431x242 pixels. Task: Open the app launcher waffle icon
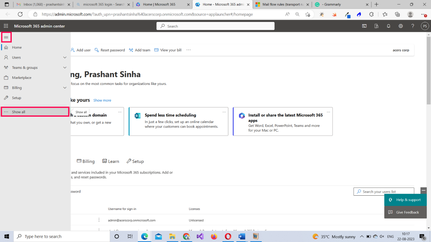[x=6, y=26]
